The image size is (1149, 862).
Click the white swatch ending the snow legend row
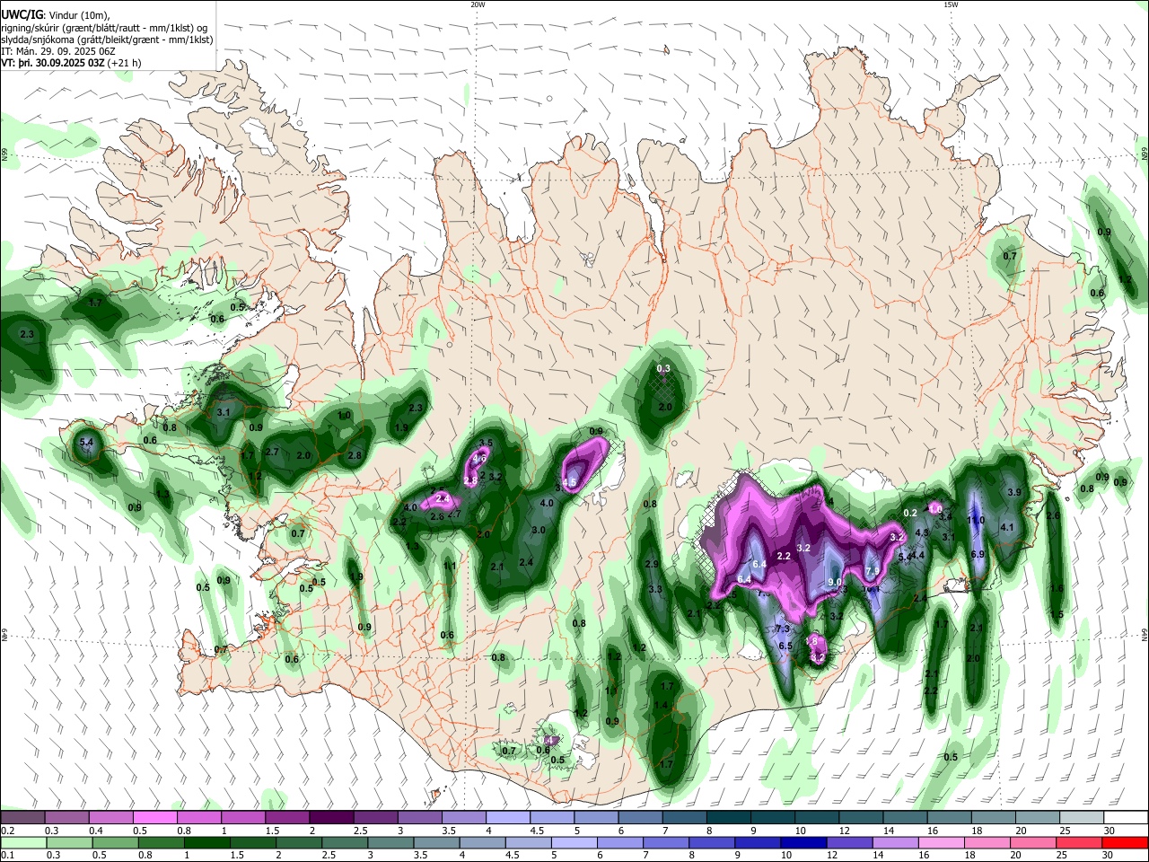click(x=1126, y=817)
